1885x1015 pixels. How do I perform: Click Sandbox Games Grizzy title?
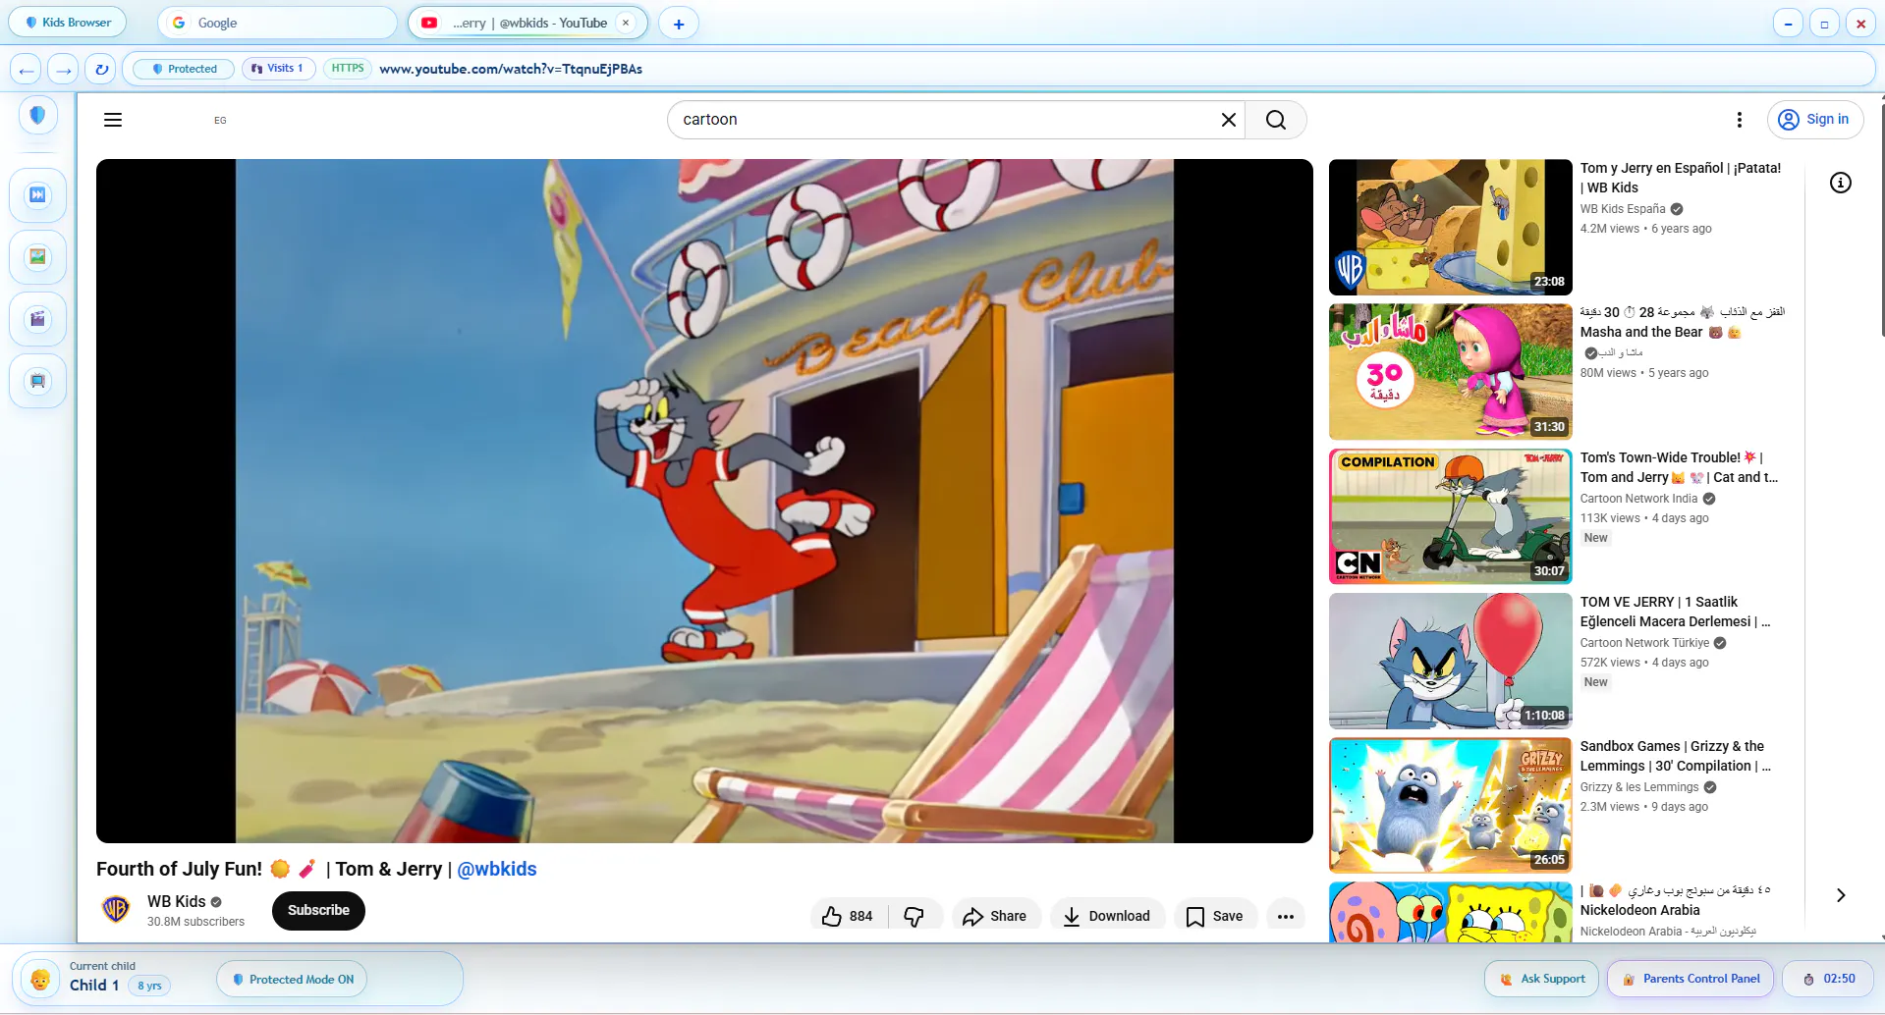pos(1675,756)
